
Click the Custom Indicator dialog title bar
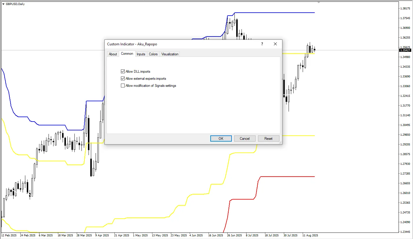point(176,44)
